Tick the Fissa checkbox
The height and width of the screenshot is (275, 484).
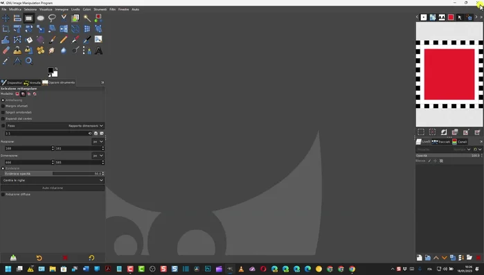pos(3,125)
